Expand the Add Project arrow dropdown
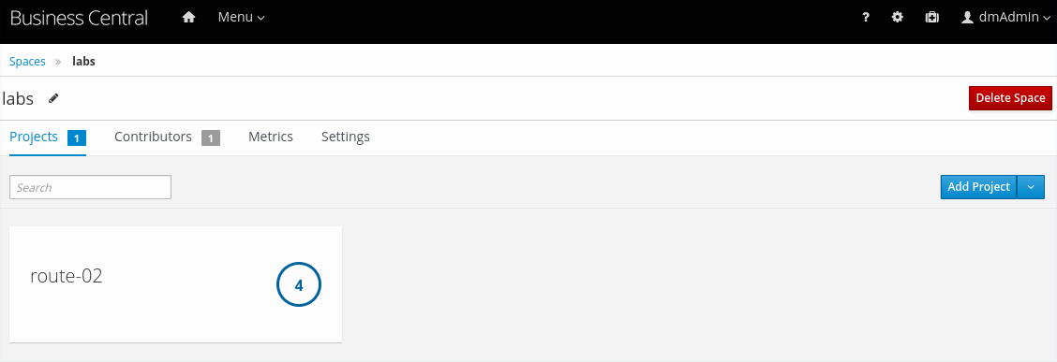Image resolution: width=1057 pixels, height=362 pixels. click(1031, 187)
